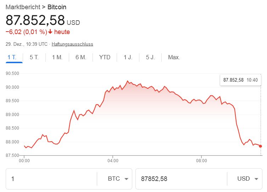Show the 6 M. price history
The width and height of the screenshot is (267, 192).
click(x=81, y=57)
